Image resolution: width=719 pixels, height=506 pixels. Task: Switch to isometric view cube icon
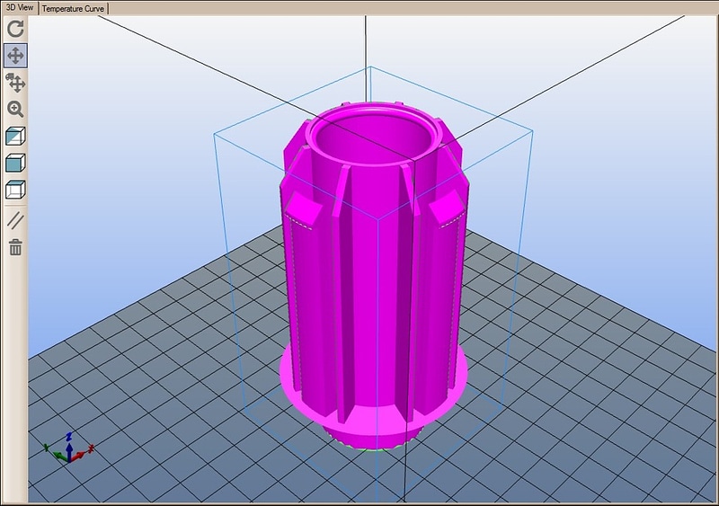tap(15, 136)
